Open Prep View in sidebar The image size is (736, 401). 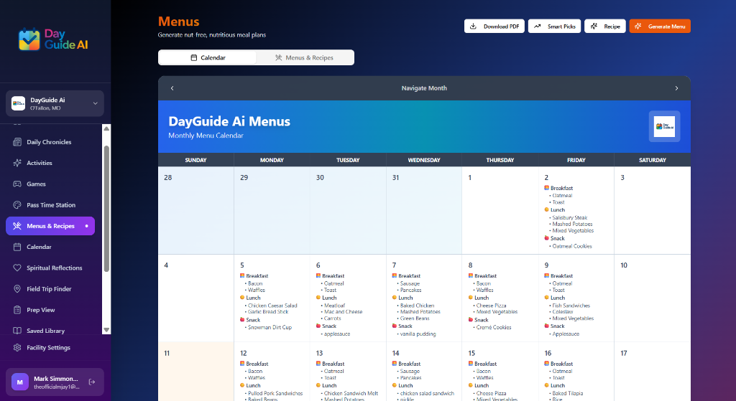tap(50, 310)
